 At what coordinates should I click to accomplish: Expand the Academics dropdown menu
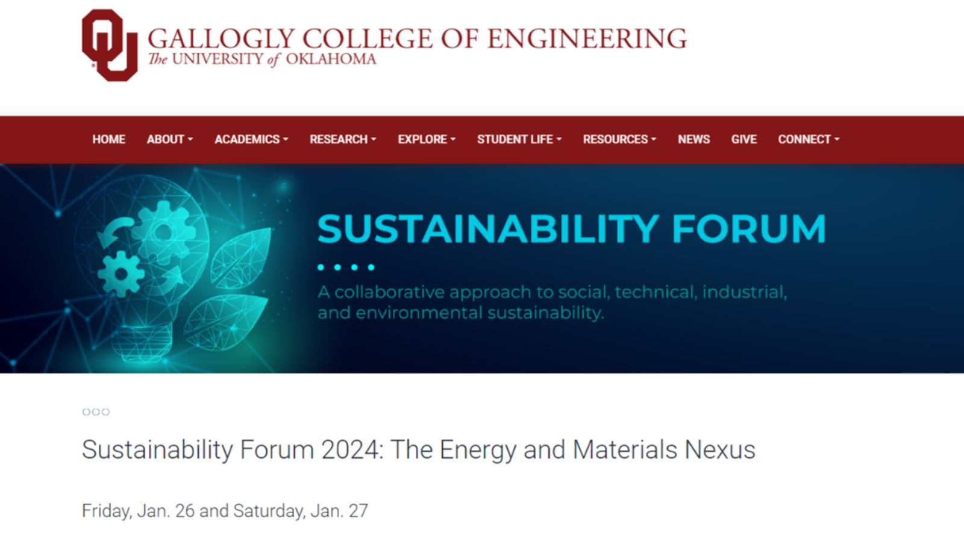pyautogui.click(x=251, y=139)
